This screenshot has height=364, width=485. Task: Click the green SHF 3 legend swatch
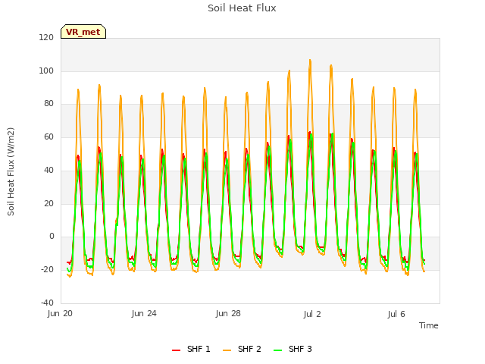pos(278,350)
